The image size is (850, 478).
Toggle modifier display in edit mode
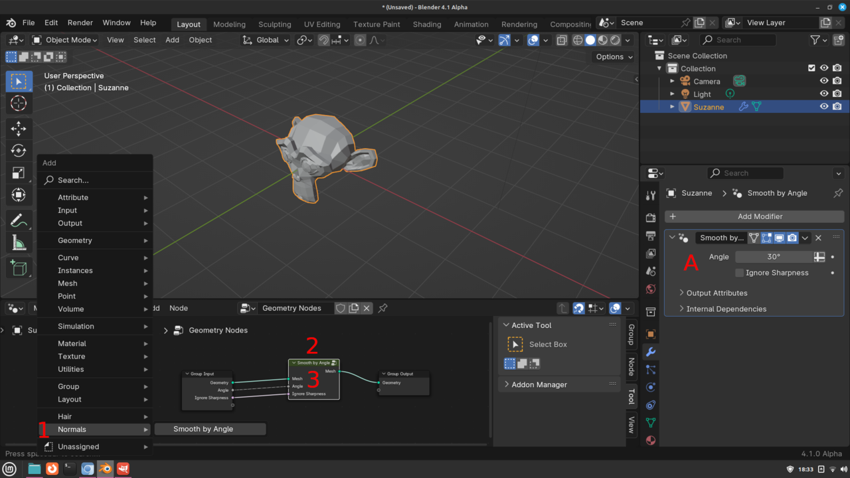[767, 238]
